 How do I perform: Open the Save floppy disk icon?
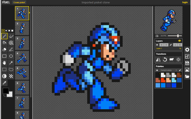pyautogui.click(x=187, y=63)
